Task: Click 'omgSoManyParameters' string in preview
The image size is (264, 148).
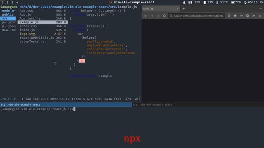Action: (106, 45)
